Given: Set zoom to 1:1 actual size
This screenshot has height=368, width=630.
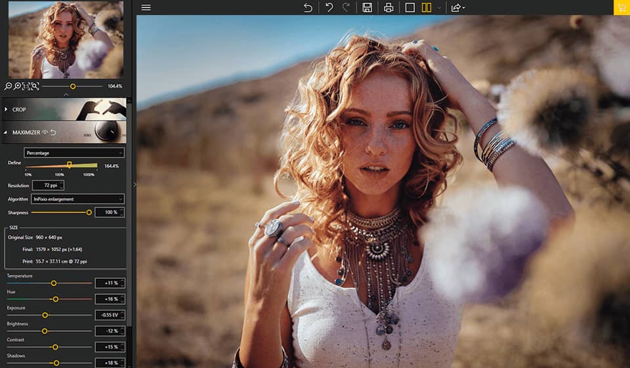Looking at the screenshot, I should [x=26, y=86].
